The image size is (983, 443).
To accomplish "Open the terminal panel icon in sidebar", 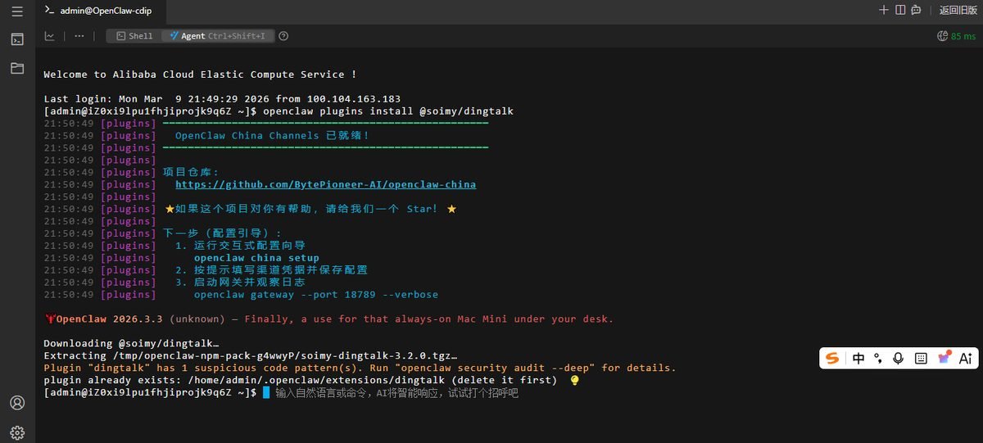I will [17, 38].
